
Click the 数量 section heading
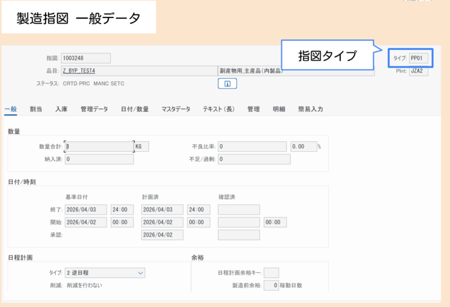click(14, 132)
